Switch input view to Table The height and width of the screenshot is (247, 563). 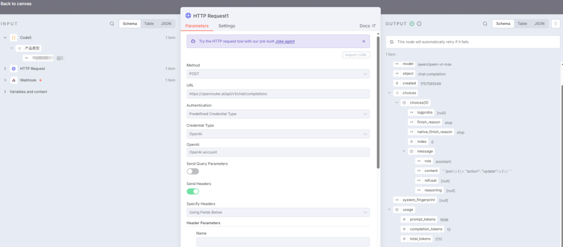[x=149, y=23]
